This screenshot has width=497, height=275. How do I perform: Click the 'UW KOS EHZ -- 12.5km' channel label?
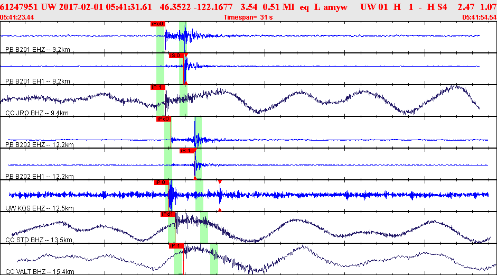40,208
